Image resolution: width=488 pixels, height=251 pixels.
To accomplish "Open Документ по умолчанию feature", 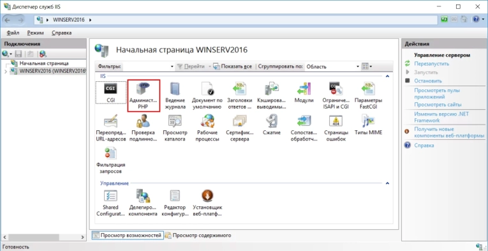I will click(x=207, y=95).
